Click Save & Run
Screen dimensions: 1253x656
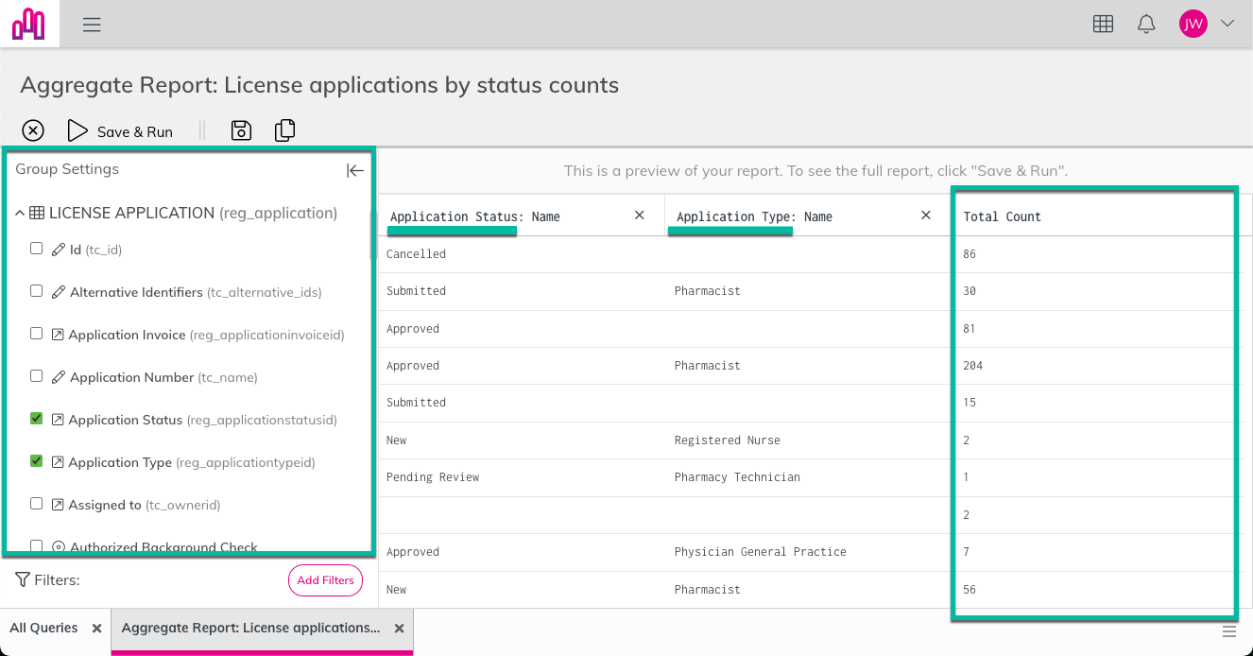click(120, 131)
